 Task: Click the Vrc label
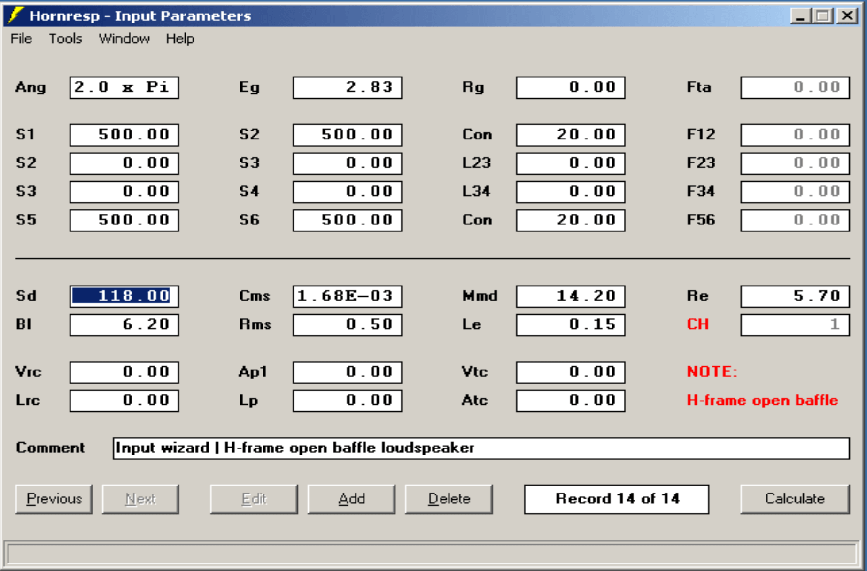click(x=28, y=371)
